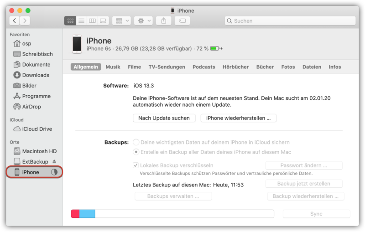Select Macintosh HD in the sidebar
The height and width of the screenshot is (232, 365).
coord(35,151)
